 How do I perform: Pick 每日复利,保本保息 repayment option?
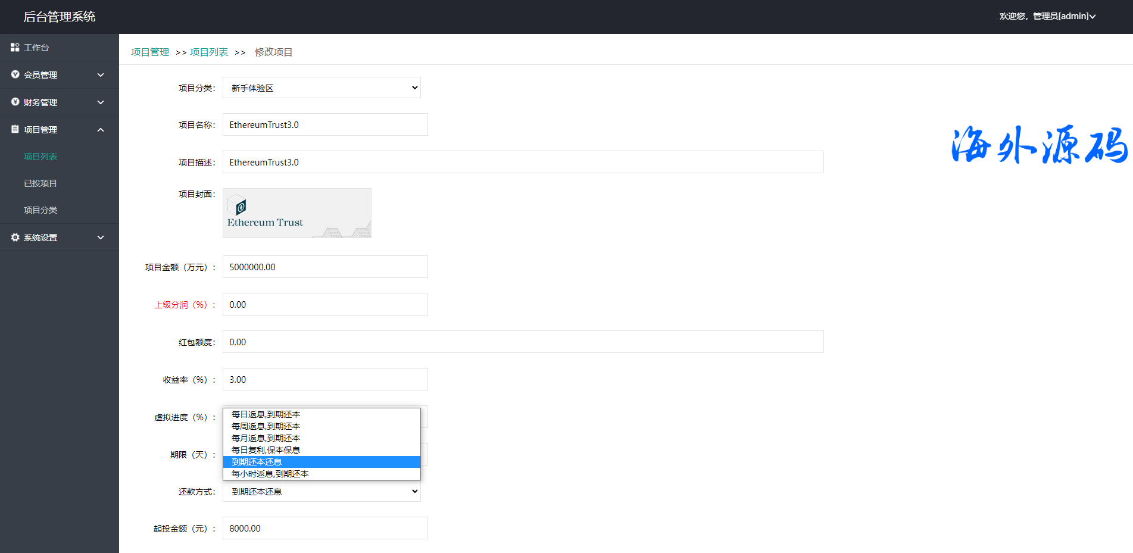pos(266,450)
